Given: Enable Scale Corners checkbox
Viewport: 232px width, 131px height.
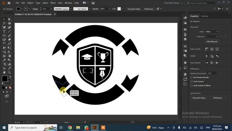Looking at the screenshot, I should point(192,82).
